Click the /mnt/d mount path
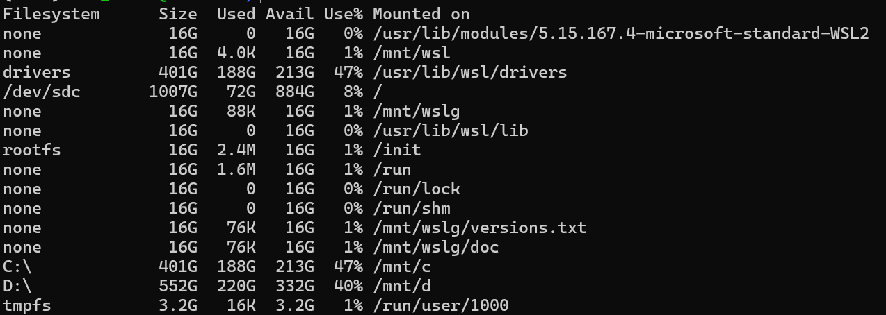 click(402, 286)
